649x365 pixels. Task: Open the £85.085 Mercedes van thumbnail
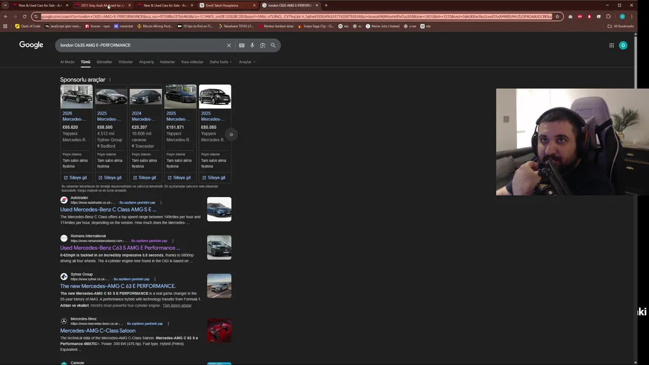pyautogui.click(x=215, y=96)
